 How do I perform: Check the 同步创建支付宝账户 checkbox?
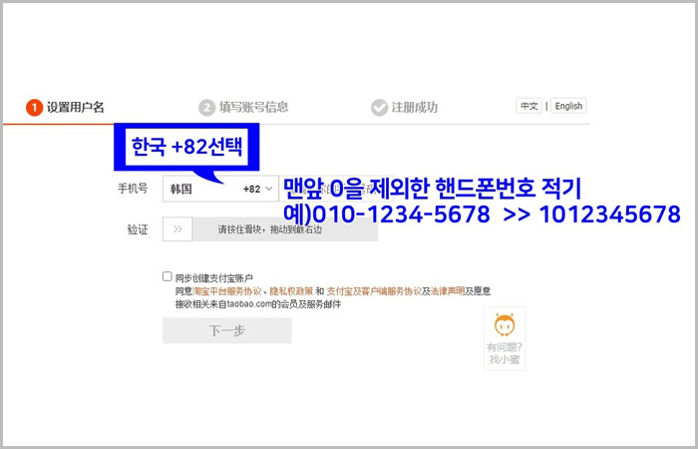pyautogui.click(x=168, y=276)
